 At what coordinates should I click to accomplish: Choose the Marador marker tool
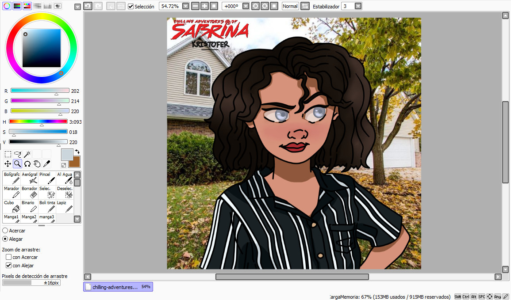[x=12, y=192]
